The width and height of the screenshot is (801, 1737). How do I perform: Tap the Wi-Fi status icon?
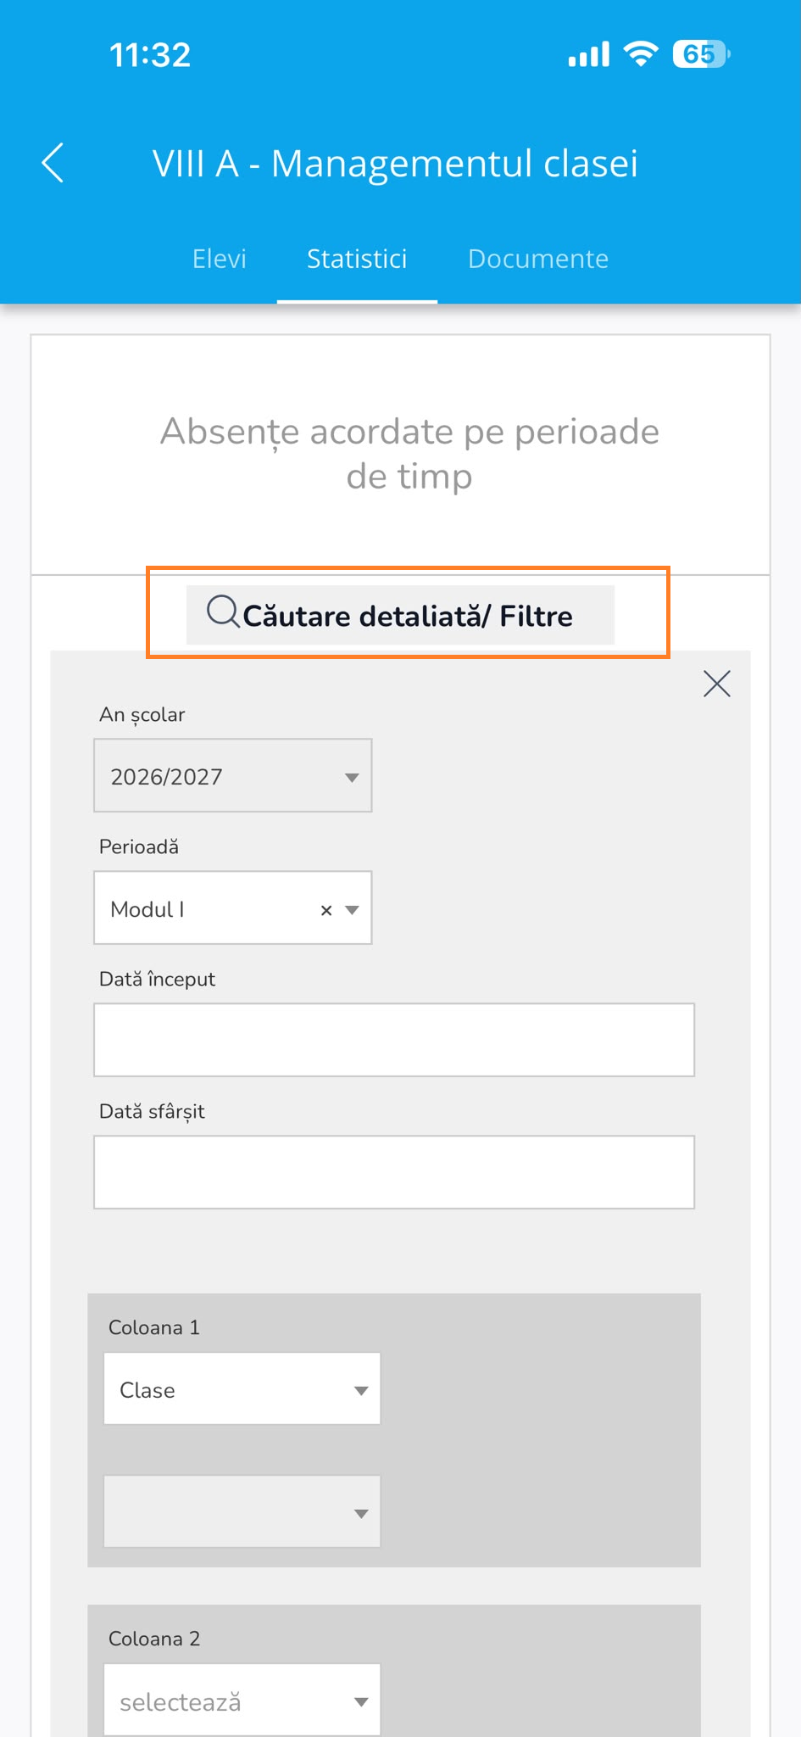click(641, 54)
